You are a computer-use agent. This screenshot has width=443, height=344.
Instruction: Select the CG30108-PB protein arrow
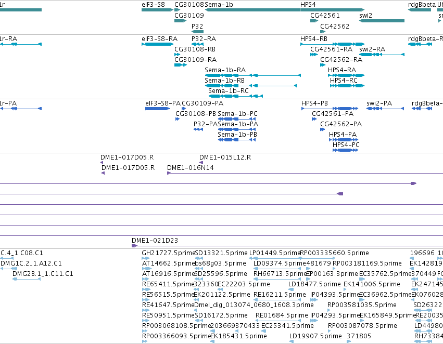point(178,119)
